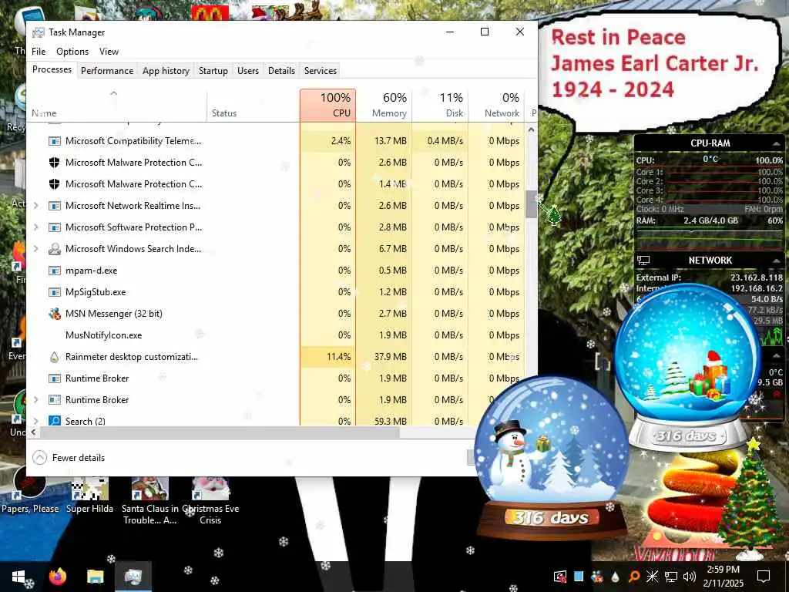Switch to the Details tab
The height and width of the screenshot is (592, 789).
tap(281, 71)
